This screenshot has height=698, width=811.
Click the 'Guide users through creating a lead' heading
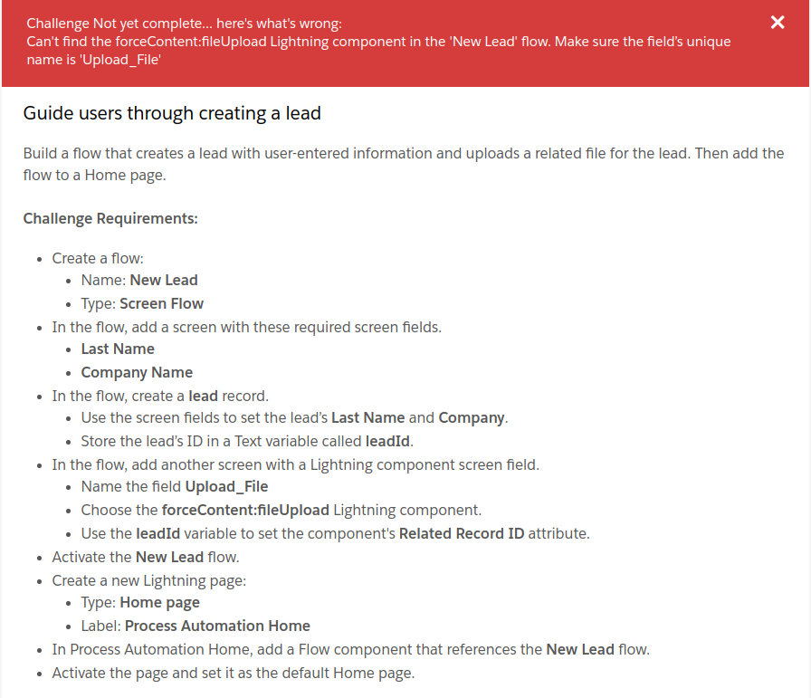(x=172, y=113)
